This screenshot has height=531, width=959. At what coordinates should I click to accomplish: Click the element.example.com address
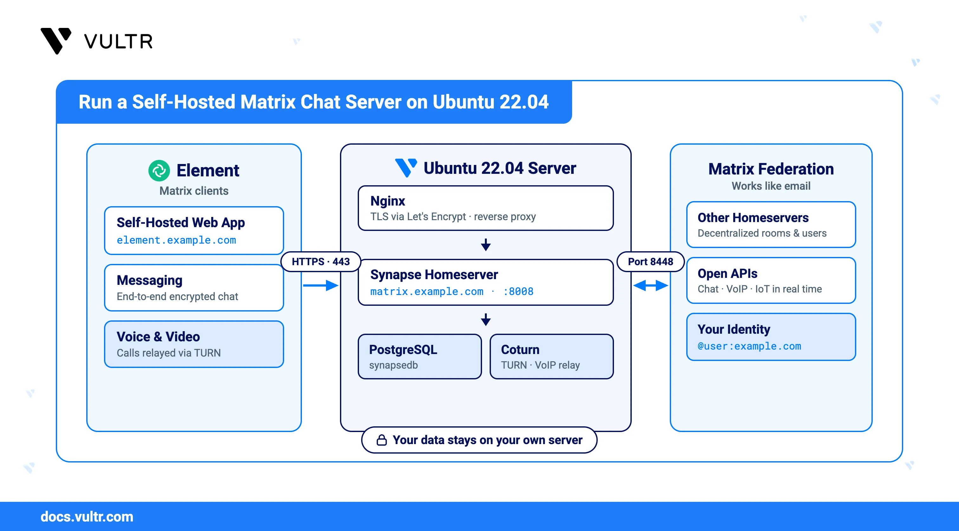click(x=176, y=240)
